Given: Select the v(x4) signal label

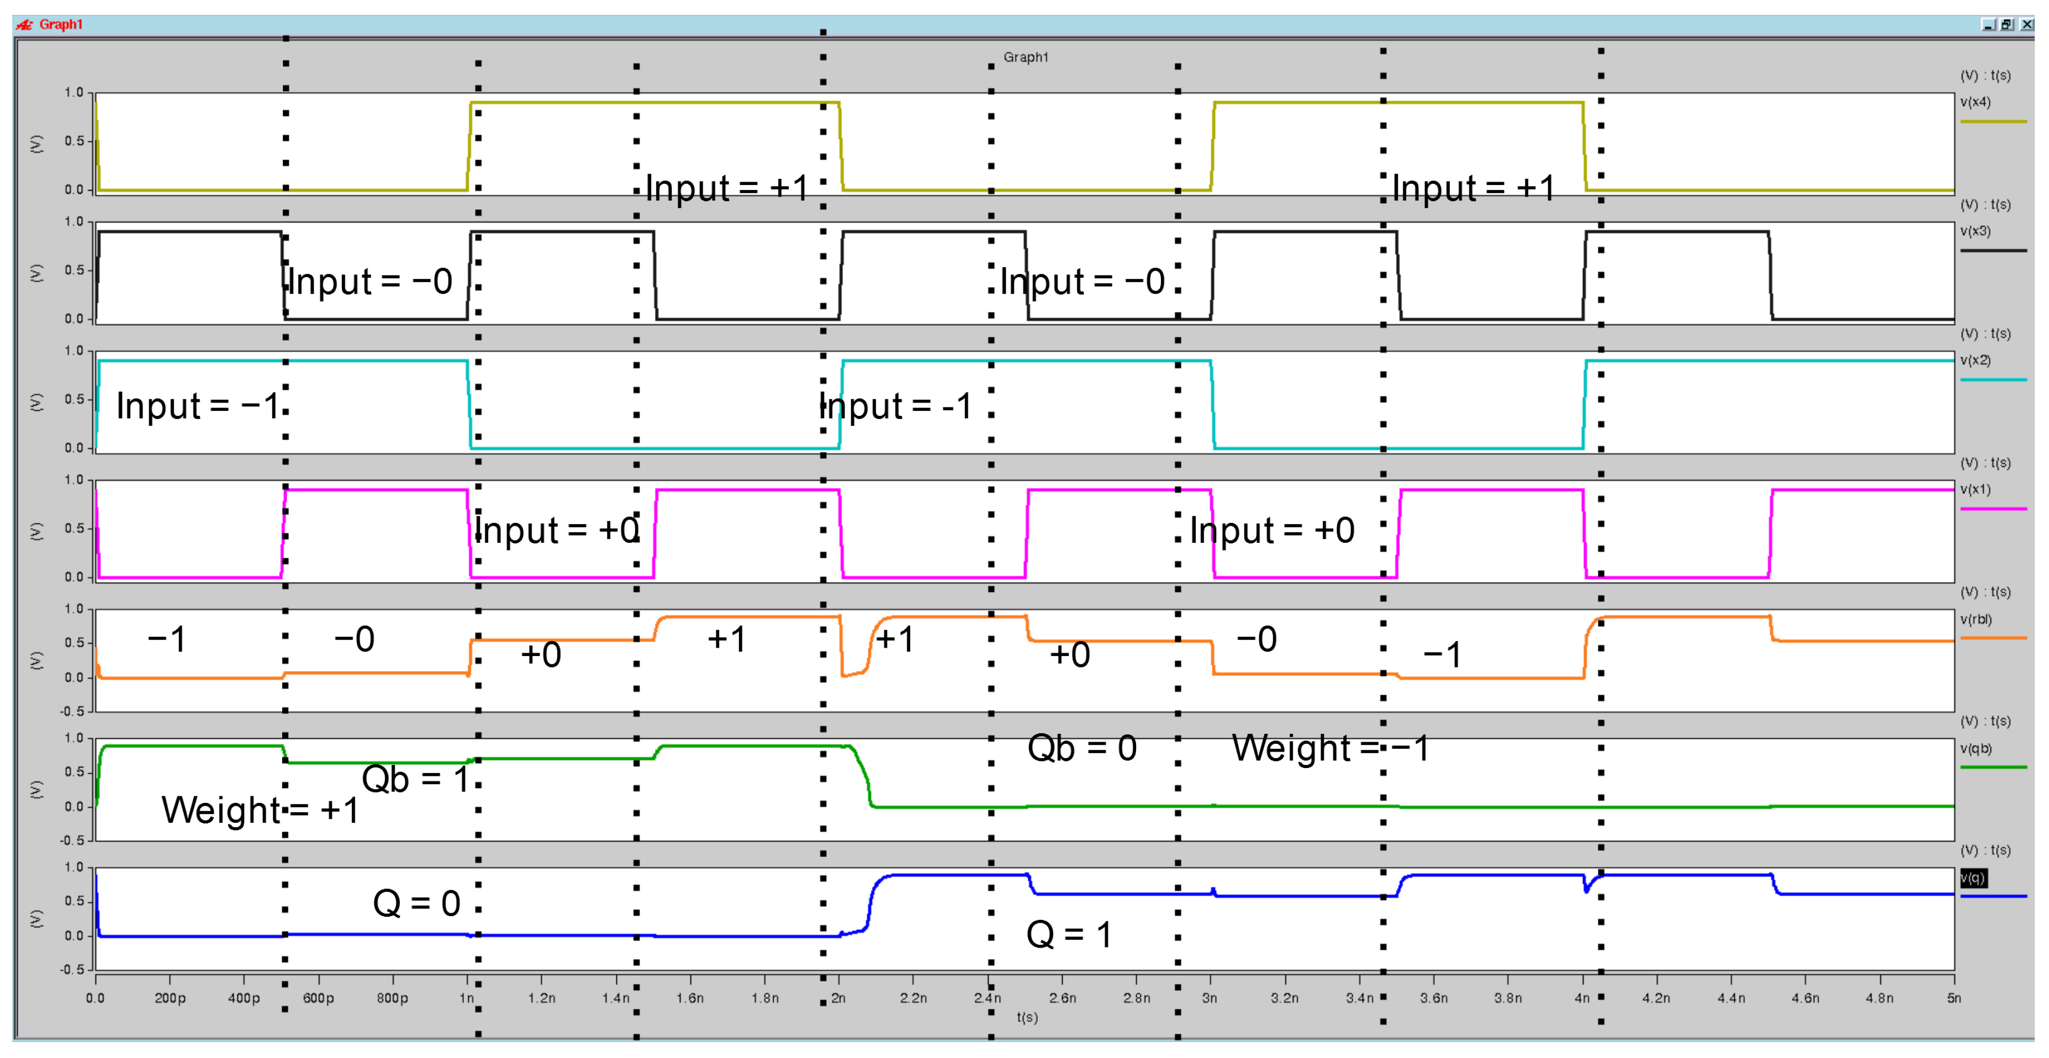Looking at the screenshot, I should (1976, 102).
